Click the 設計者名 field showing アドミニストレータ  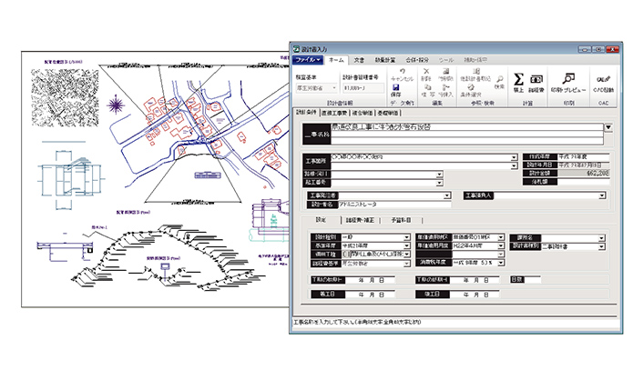[394, 204]
